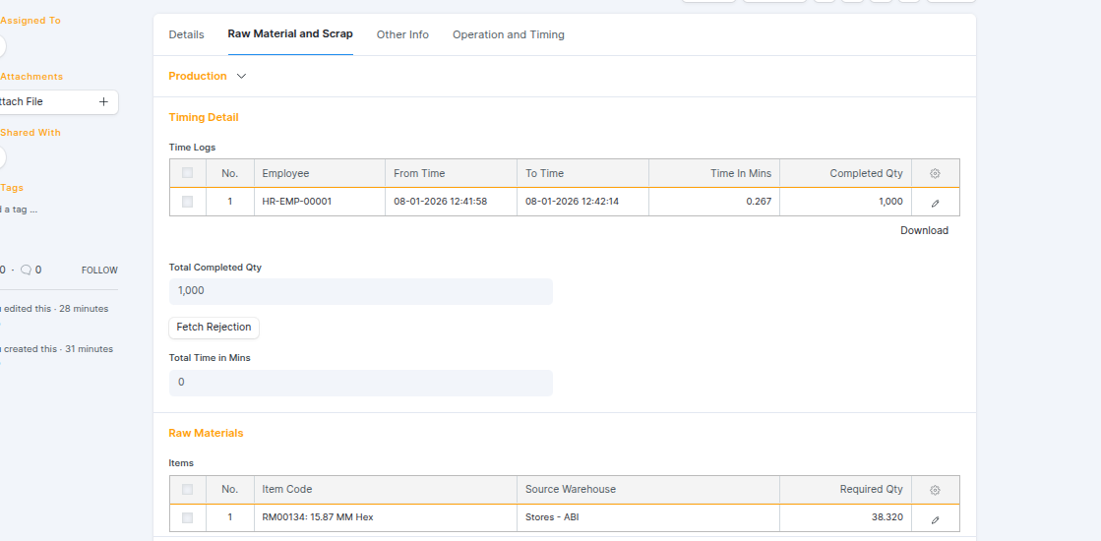This screenshot has height=541, width=1101.
Task: Collapse the Timing Detail section heading
Action: [x=204, y=117]
